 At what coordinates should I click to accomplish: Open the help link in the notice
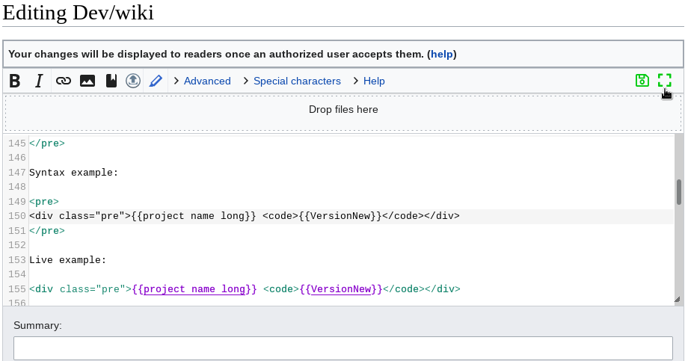pyautogui.click(x=442, y=54)
